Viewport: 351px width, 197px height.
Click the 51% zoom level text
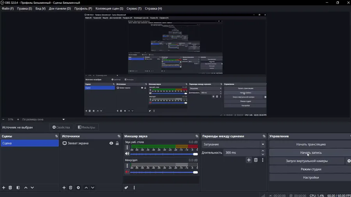(11, 119)
